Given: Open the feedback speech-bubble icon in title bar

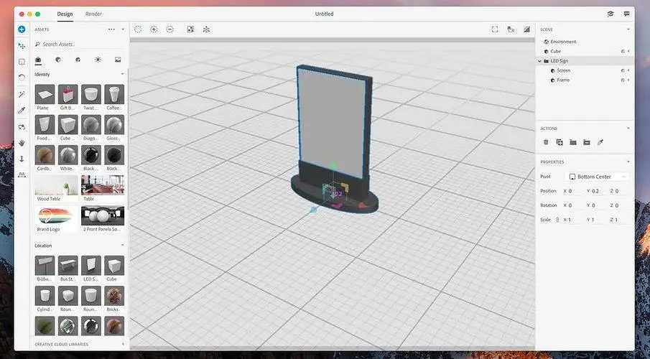Looking at the screenshot, I should click(626, 14).
